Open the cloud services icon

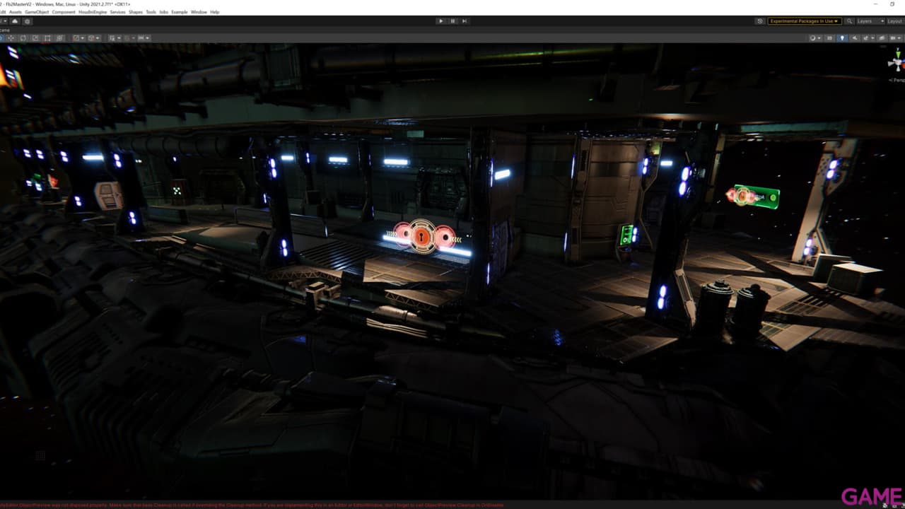(x=16, y=21)
